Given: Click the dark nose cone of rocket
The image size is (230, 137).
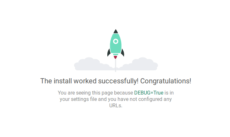Looking at the screenshot, I should click(116, 31).
